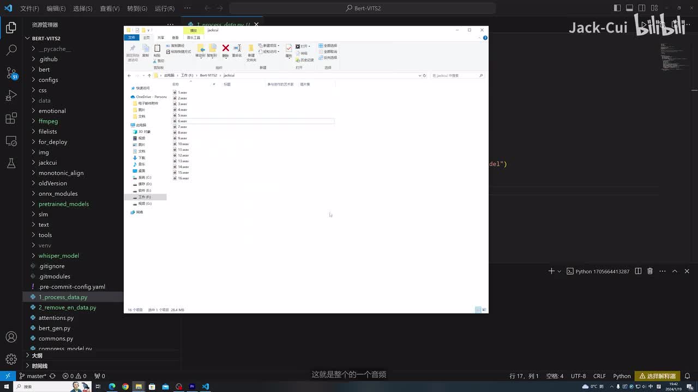Open the new terminal launch profile dropdown

559,271
